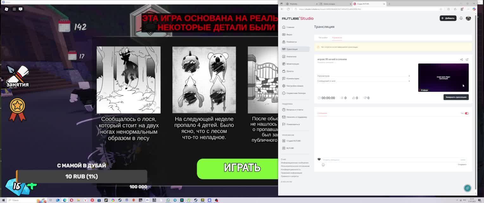
Task: Open the Roblox logo button in game
Action: click(6, 9)
